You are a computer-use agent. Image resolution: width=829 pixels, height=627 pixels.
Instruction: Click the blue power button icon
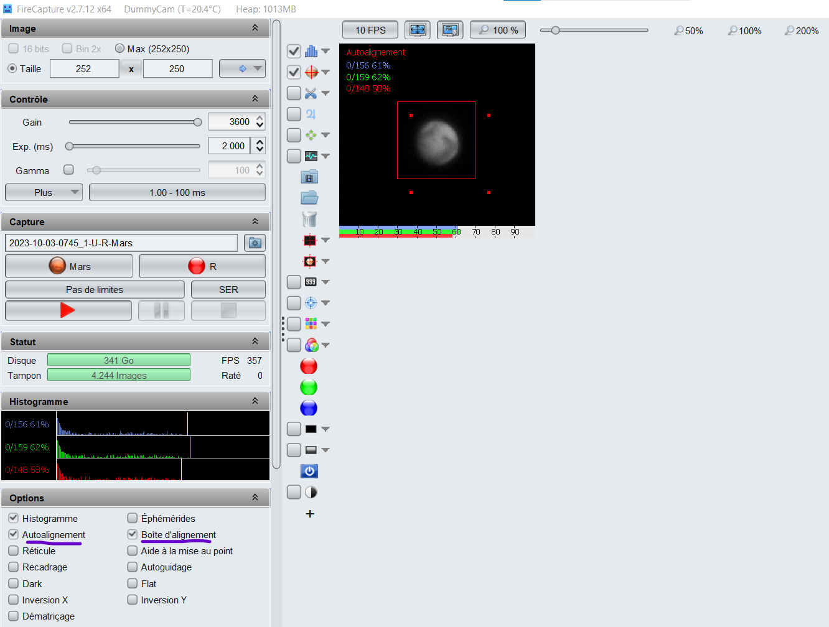(x=309, y=471)
